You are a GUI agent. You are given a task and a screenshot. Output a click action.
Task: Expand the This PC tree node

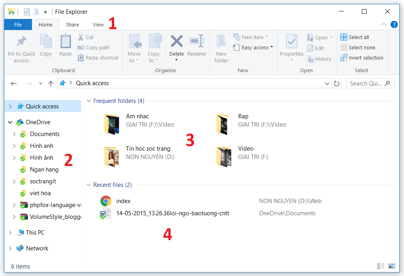11,232
